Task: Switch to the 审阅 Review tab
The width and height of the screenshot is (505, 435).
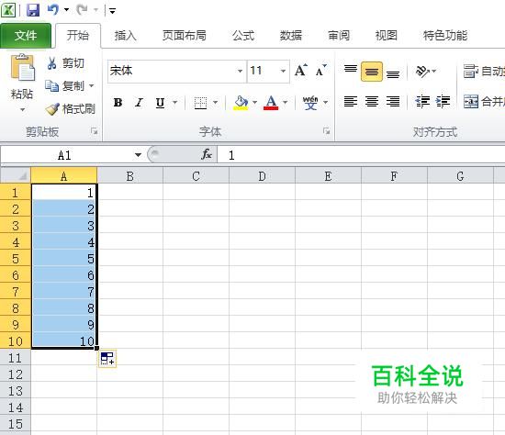Action: (339, 36)
